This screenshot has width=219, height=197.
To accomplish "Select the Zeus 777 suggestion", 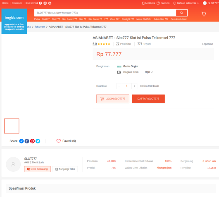I will pos(115,19).
